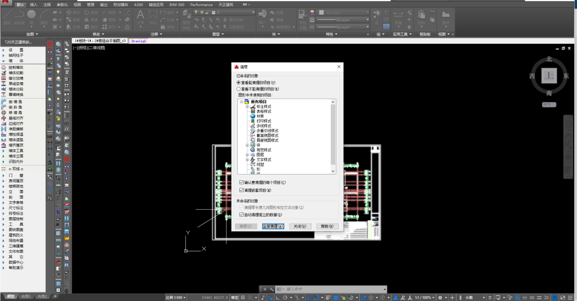577x301 pixels.
Task: Select the 墙体造型 tool icon
Action: 4,140
